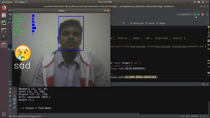Stop the process via Run panel red square
Screen dimensions: 210x118
click(10, 92)
